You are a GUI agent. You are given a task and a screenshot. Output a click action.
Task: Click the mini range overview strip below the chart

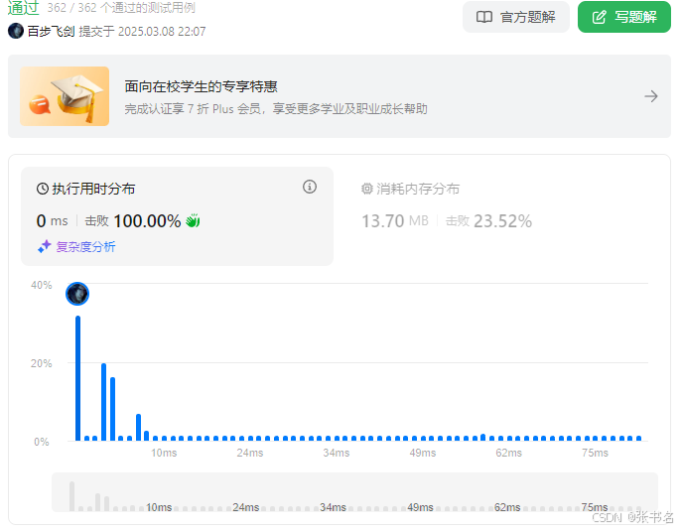pos(354,492)
